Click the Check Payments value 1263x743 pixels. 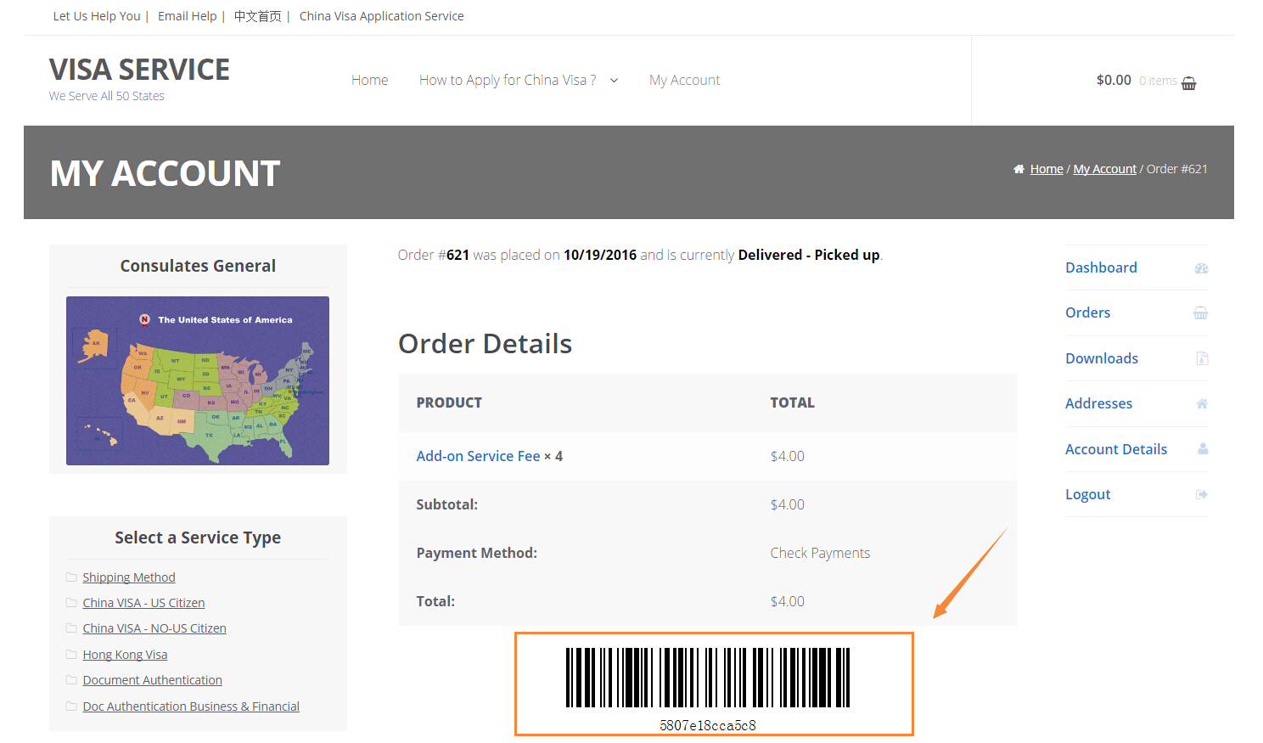coord(820,553)
